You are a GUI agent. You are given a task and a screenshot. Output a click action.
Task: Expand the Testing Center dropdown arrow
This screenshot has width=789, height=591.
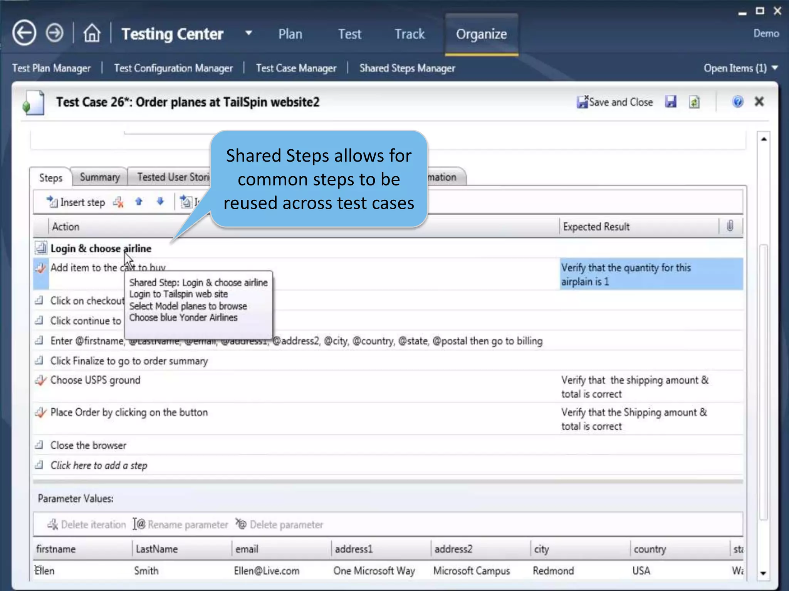pos(248,33)
